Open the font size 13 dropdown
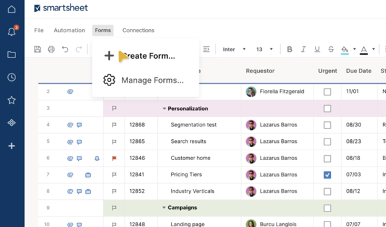 (x=264, y=49)
